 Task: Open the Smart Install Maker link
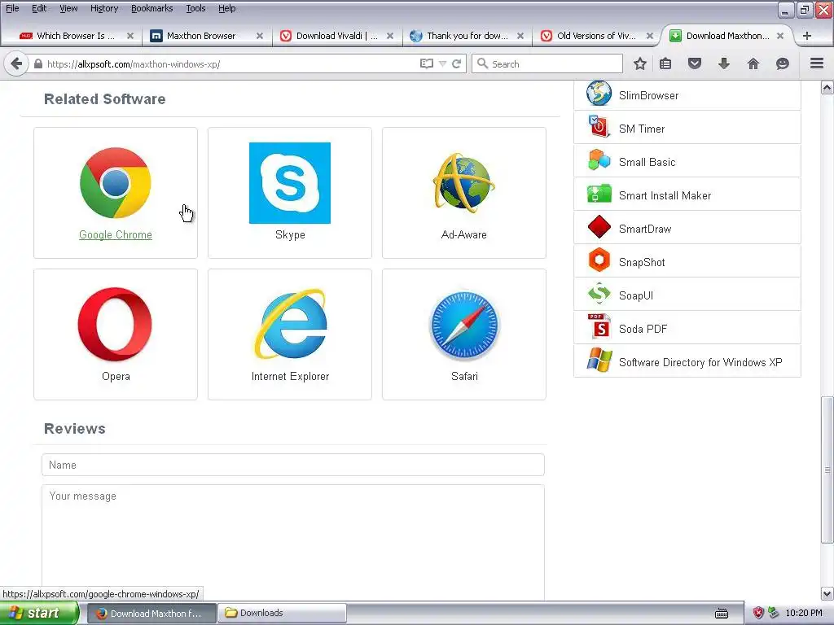tap(665, 195)
